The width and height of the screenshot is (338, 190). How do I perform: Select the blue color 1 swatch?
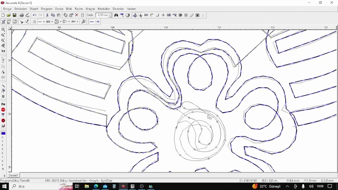[3, 133]
